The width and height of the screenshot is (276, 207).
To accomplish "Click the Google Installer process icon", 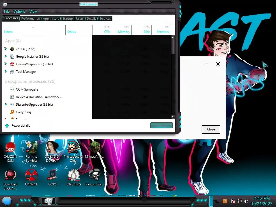I will click(x=12, y=57).
